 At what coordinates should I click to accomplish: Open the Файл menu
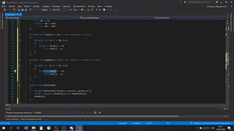[x=4, y=6]
